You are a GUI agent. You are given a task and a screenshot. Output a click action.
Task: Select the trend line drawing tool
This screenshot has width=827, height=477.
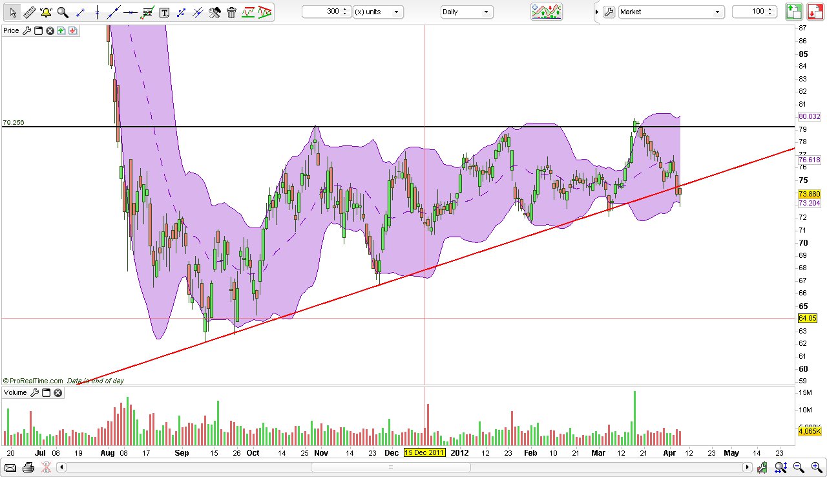point(113,11)
